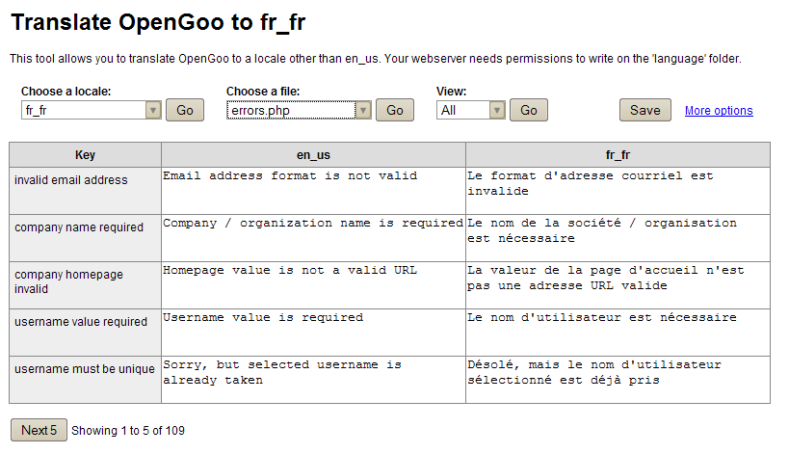Open the View dropdown set to All
This screenshot has height=454, width=789.
[470, 111]
